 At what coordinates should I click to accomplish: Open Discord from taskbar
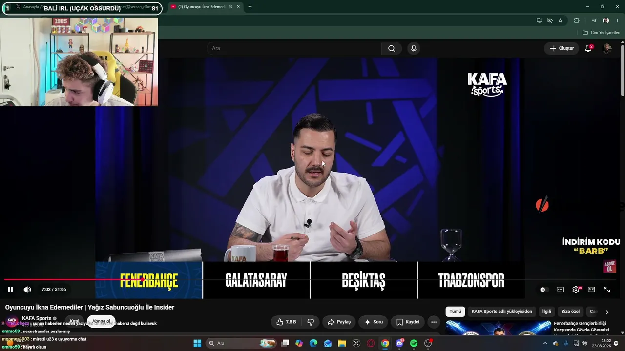tap(399, 343)
